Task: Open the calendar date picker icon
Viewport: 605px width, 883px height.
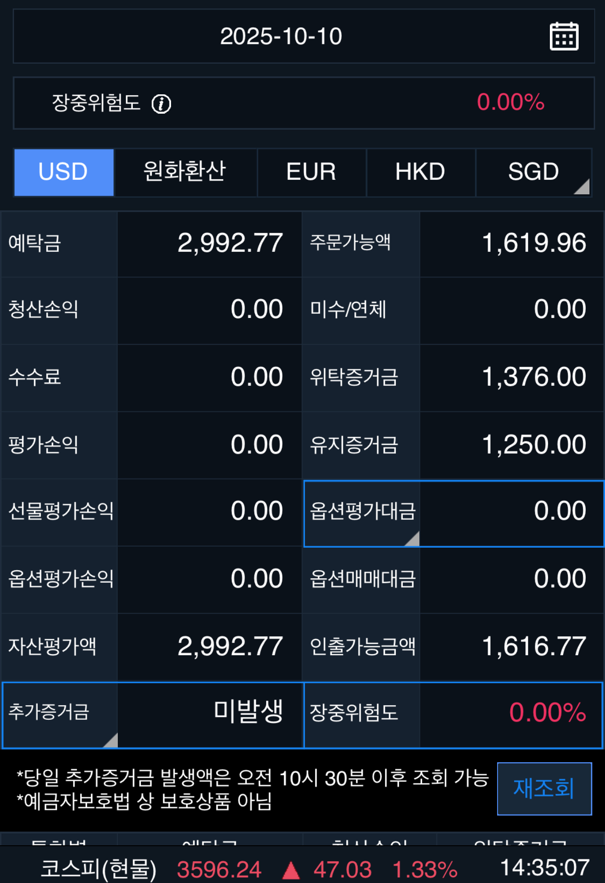Action: [564, 36]
